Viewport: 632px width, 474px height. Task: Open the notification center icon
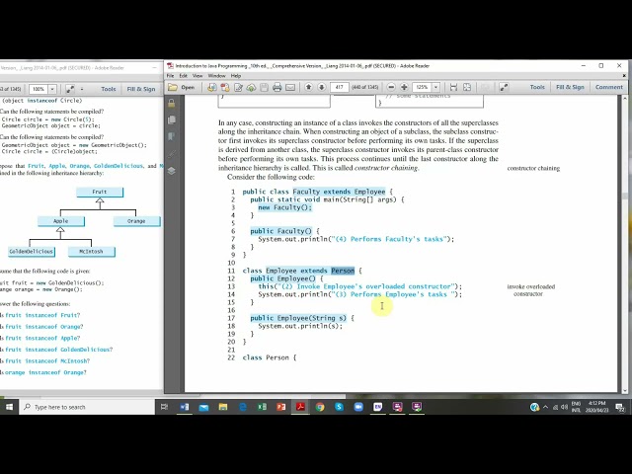pyautogui.click(x=620, y=408)
